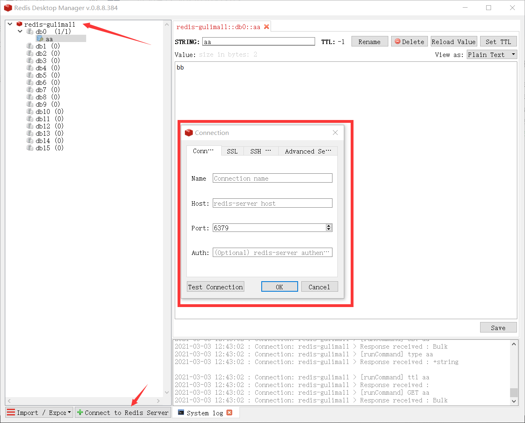Image resolution: width=525 pixels, height=423 pixels.
Task: Click Cancel in Connection dialog
Action: point(320,287)
